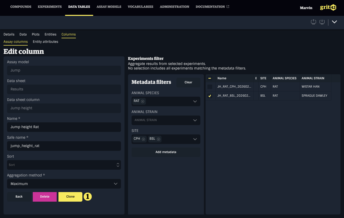Go to Data Tables in the navigation bar
Image resolution: width=344 pixels, height=218 pixels.
(x=79, y=7)
